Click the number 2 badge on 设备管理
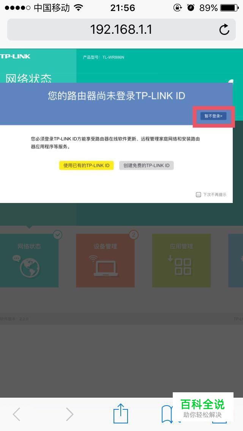Screen dimensions: 243x431 tap(134, 235)
